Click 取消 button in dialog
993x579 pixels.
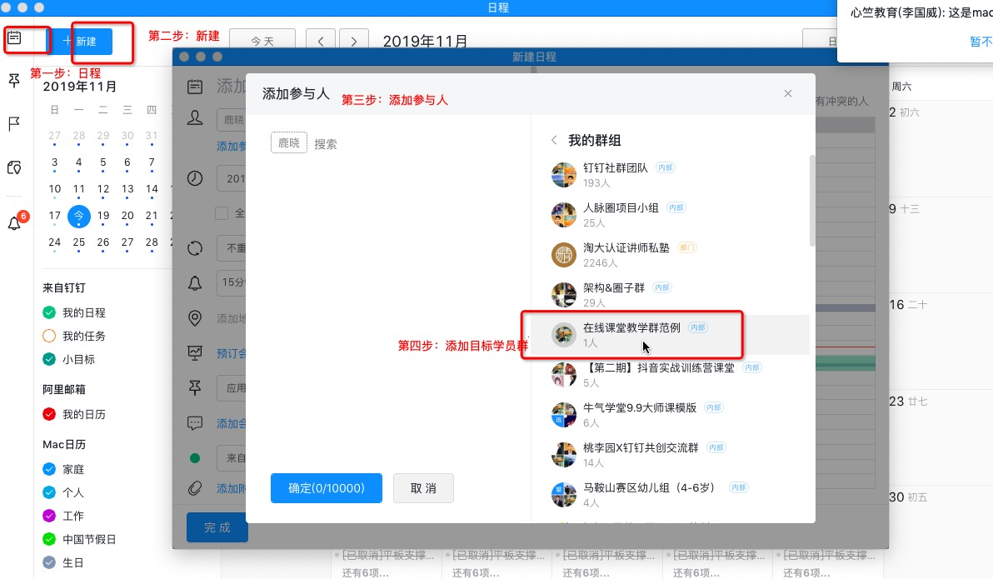(423, 488)
